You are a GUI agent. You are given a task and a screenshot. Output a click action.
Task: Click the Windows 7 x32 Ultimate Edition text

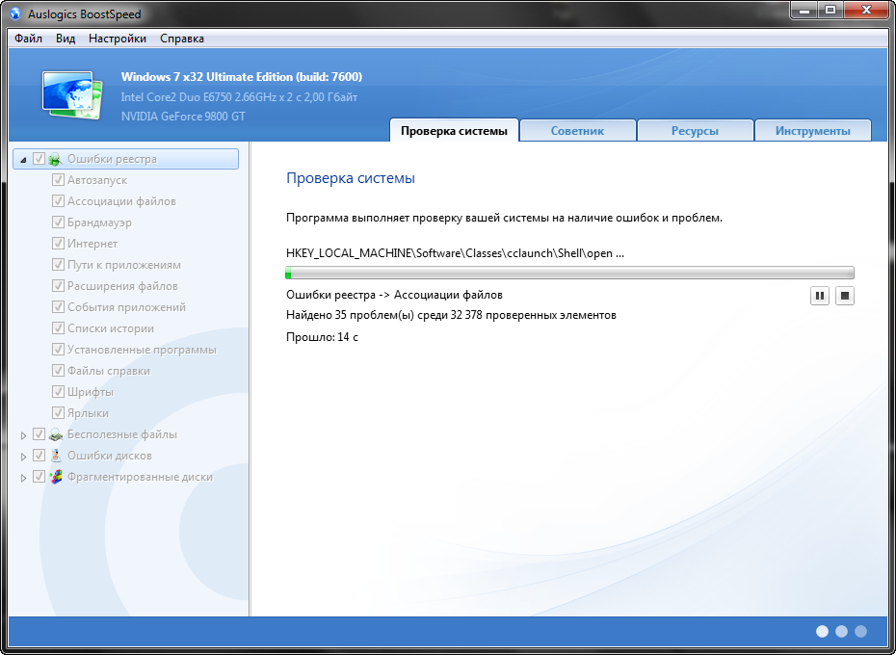tap(242, 77)
